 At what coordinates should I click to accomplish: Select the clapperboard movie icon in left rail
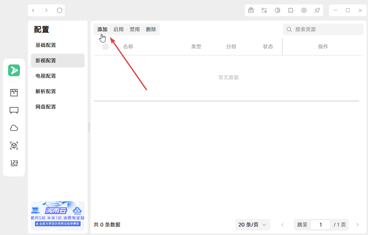tap(14, 93)
